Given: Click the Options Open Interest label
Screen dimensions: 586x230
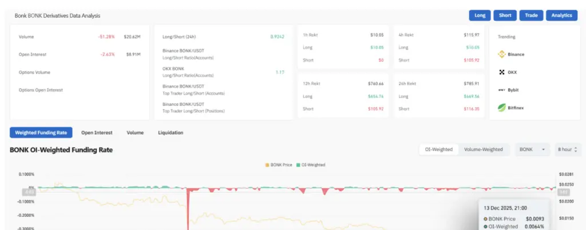Looking at the screenshot, I should (x=41, y=90).
